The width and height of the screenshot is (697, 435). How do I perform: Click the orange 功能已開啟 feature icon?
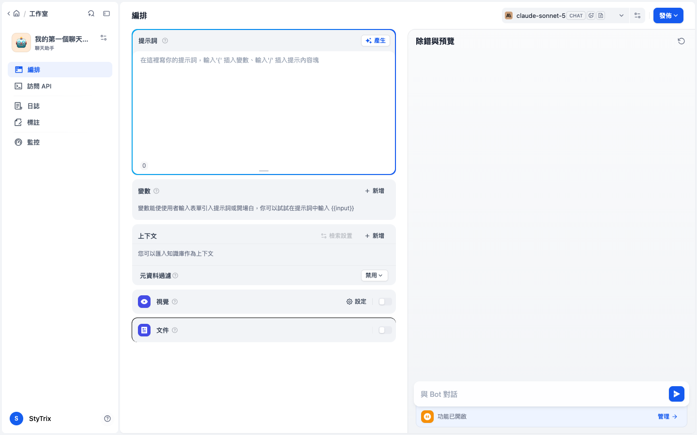coord(427,417)
